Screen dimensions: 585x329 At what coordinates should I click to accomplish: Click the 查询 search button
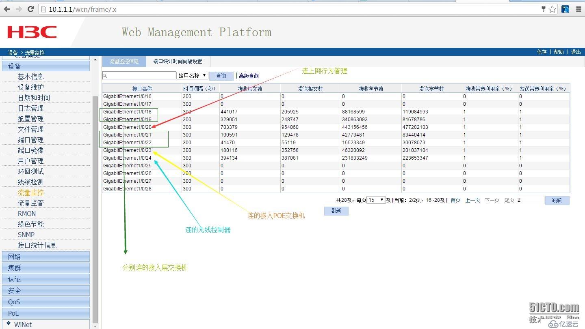pyautogui.click(x=221, y=76)
